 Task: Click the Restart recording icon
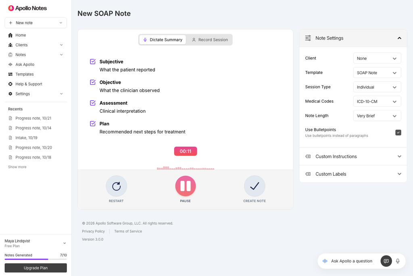click(x=117, y=186)
